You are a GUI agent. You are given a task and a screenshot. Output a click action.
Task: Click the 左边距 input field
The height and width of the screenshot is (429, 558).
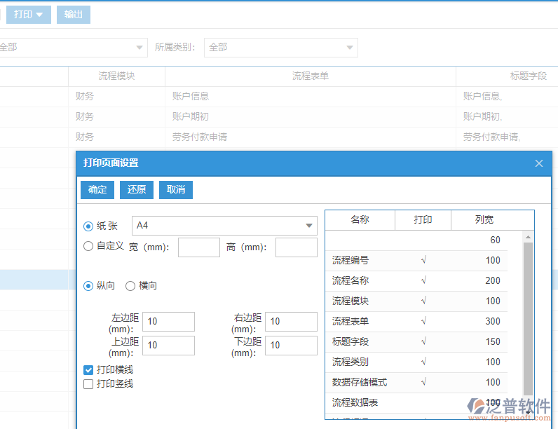click(168, 322)
